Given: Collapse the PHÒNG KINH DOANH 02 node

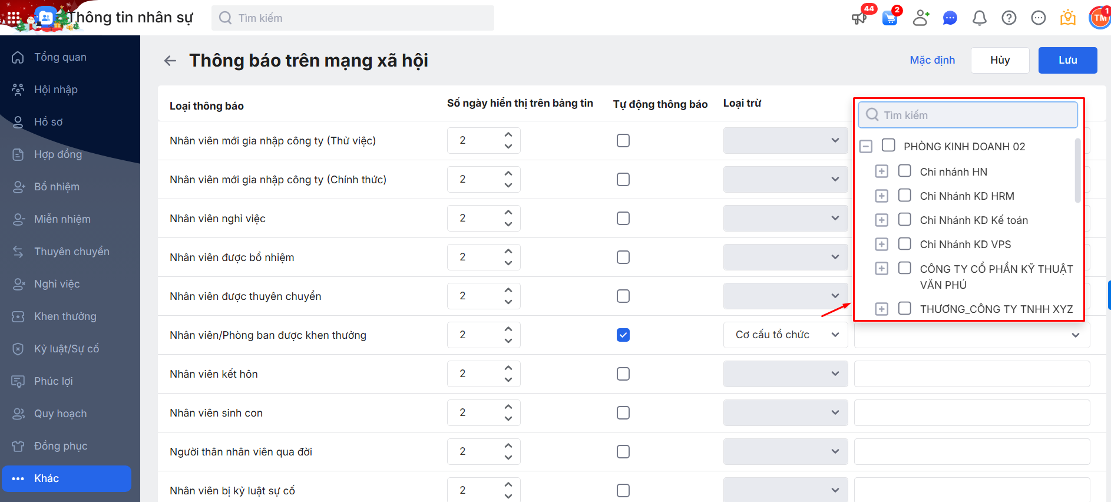Looking at the screenshot, I should [x=865, y=146].
